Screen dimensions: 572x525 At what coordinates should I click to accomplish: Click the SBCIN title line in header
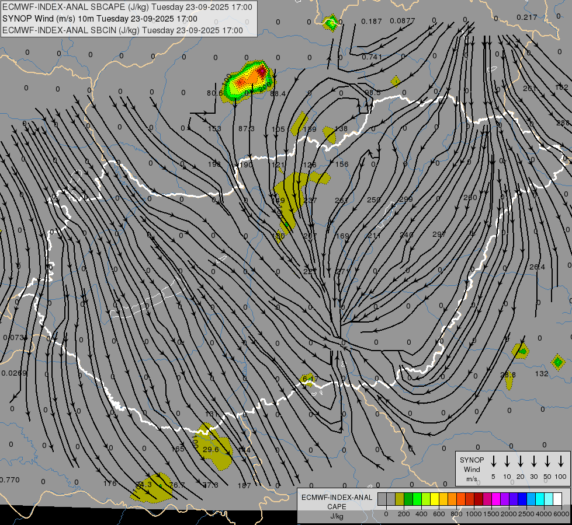pos(123,30)
